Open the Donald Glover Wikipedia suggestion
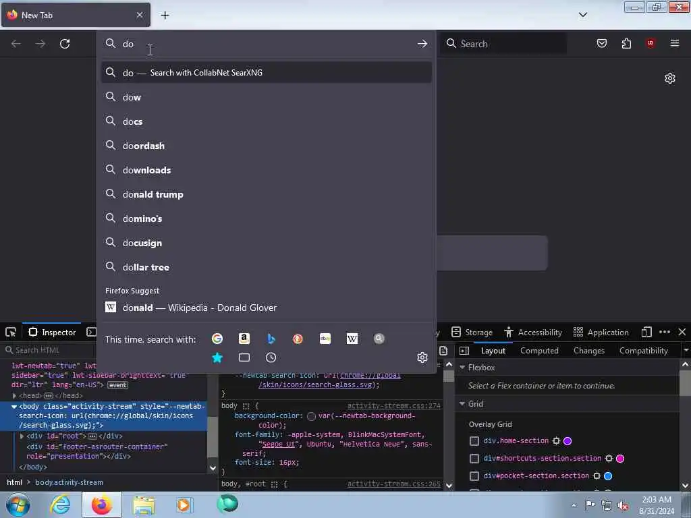 click(266, 308)
